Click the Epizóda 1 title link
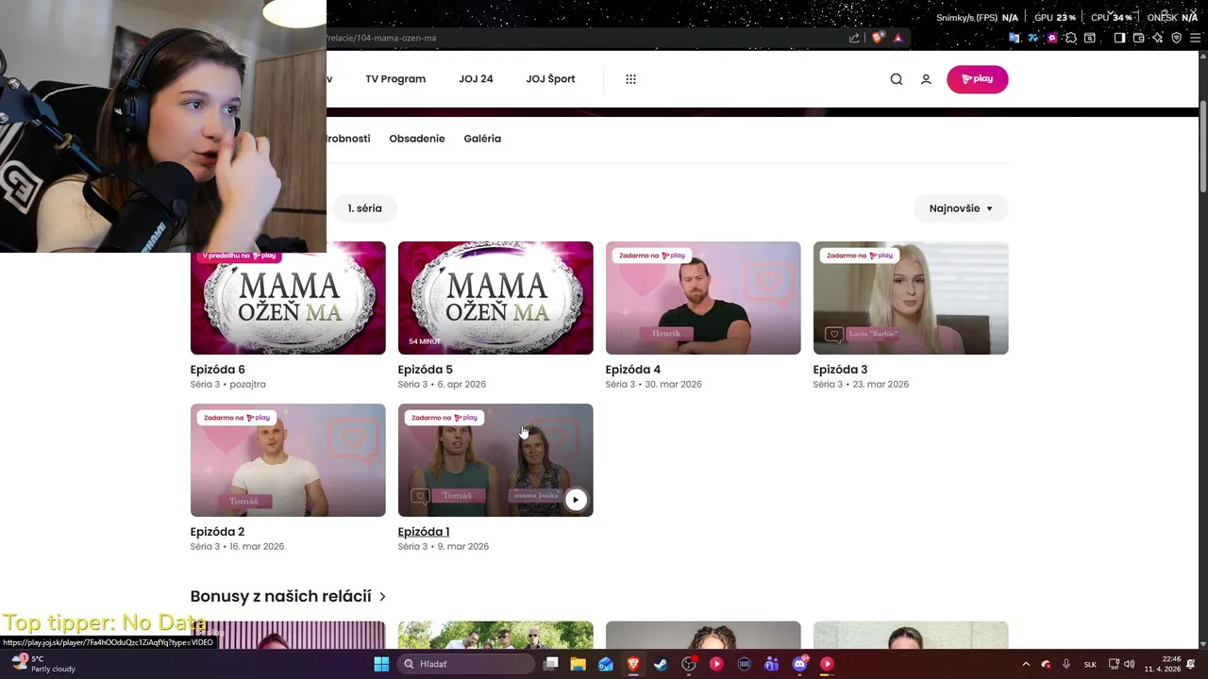Viewport: 1208px width, 679px height. 424,532
